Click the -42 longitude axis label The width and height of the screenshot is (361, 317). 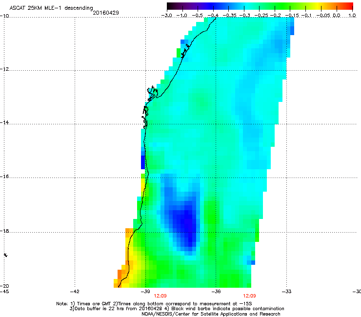[75, 292]
